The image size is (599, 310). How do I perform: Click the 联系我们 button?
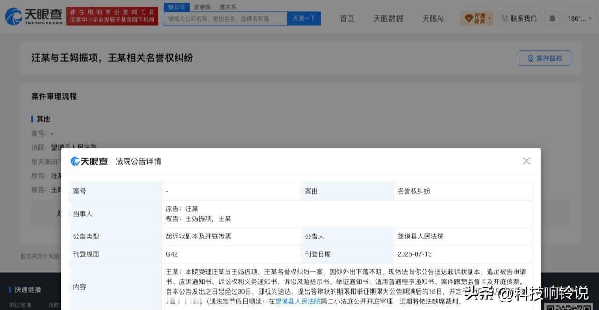pyautogui.click(x=519, y=19)
